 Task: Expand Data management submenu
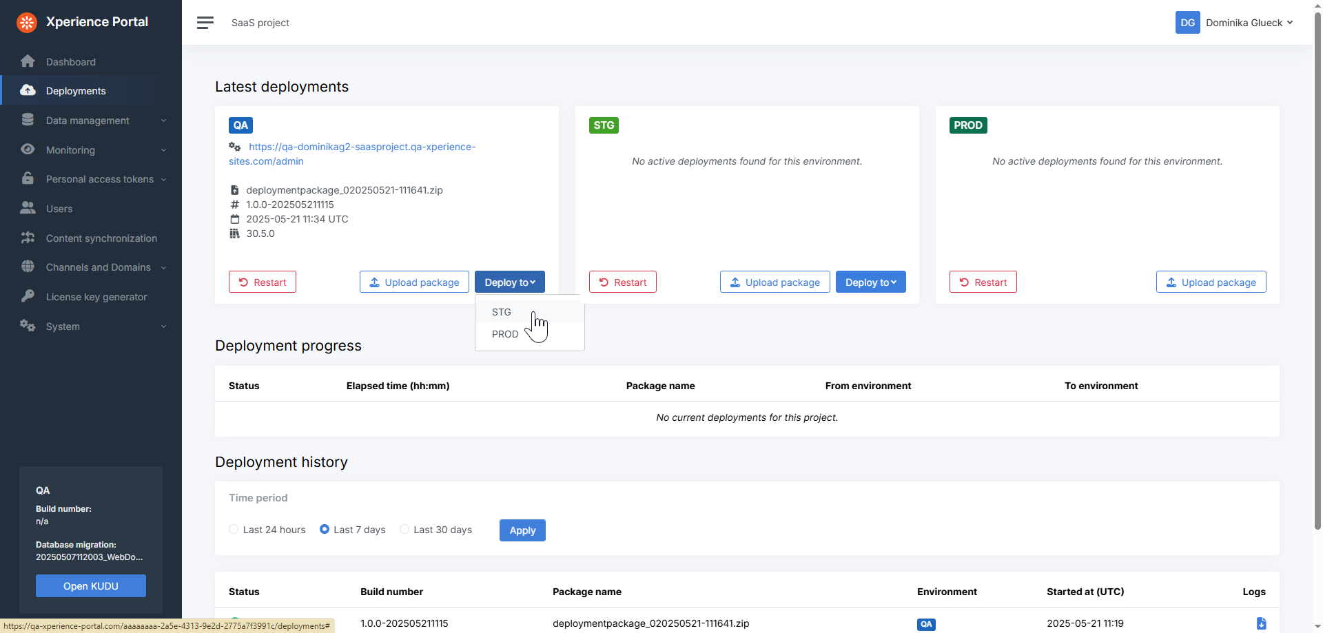point(163,121)
